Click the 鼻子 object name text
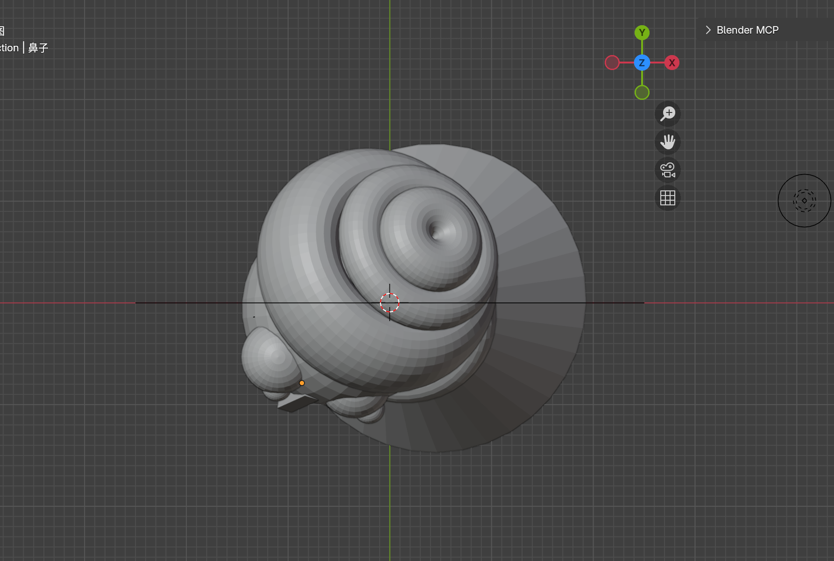 pos(38,48)
